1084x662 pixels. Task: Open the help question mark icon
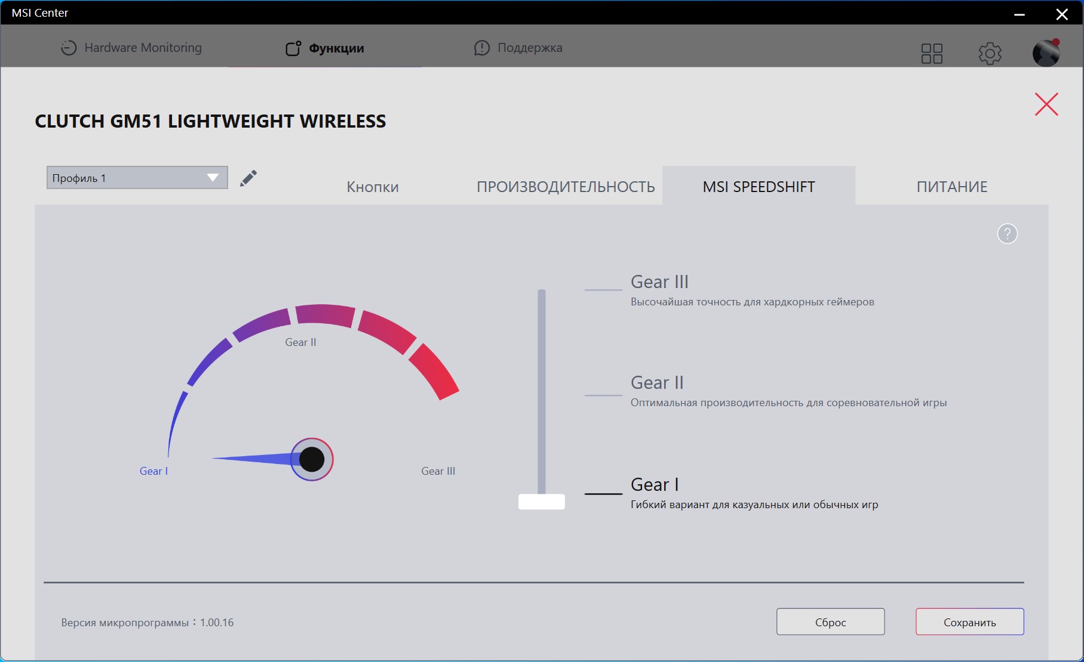click(1008, 234)
